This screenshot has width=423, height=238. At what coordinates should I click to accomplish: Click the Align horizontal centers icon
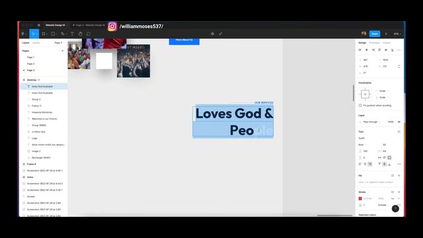point(367,50)
